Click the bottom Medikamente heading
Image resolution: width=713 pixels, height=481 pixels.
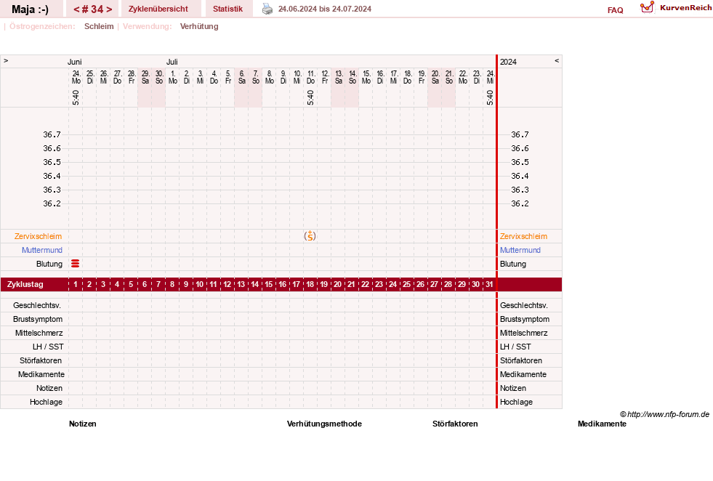(x=602, y=424)
